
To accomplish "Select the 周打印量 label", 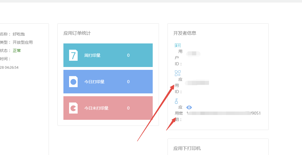I will coord(92,55).
